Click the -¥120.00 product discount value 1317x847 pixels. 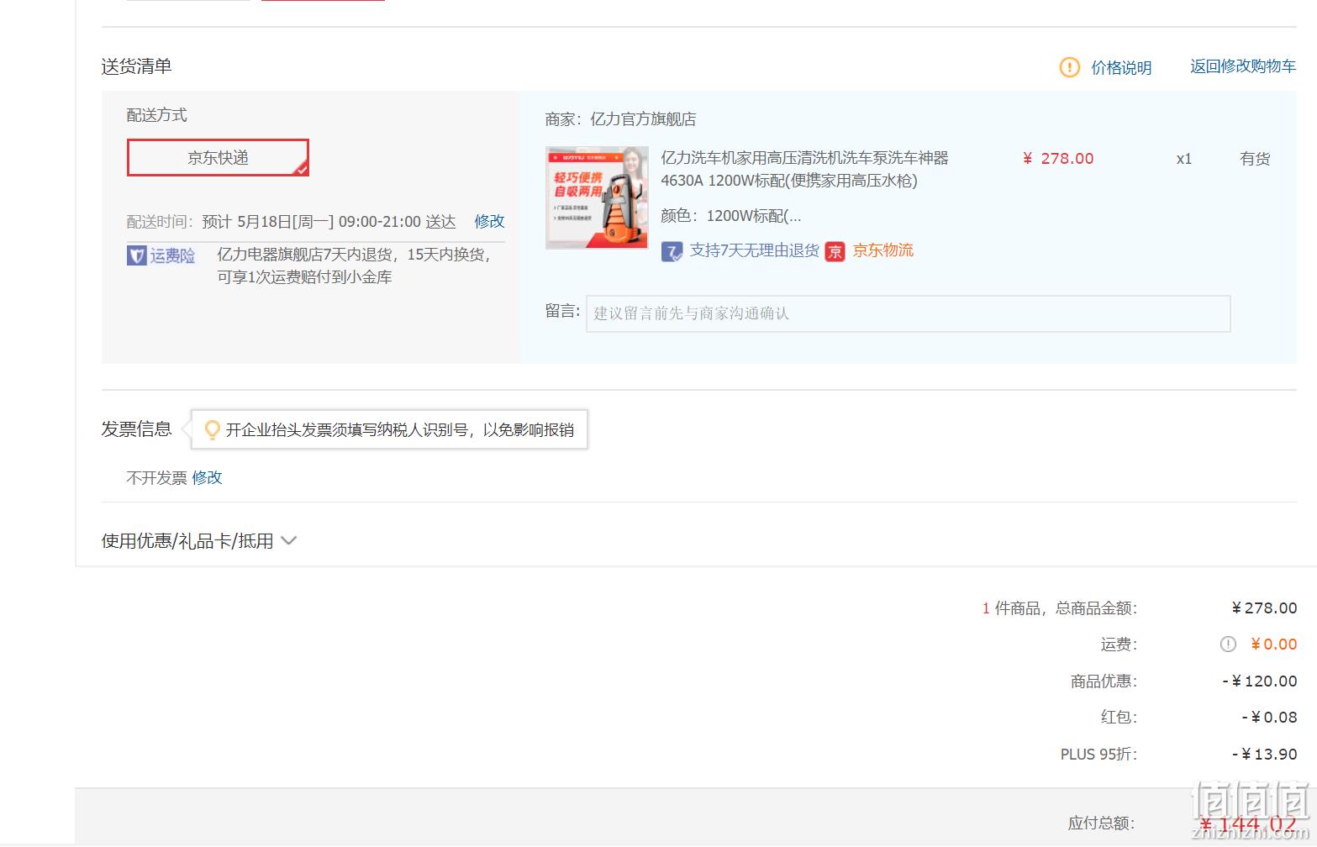1259,681
